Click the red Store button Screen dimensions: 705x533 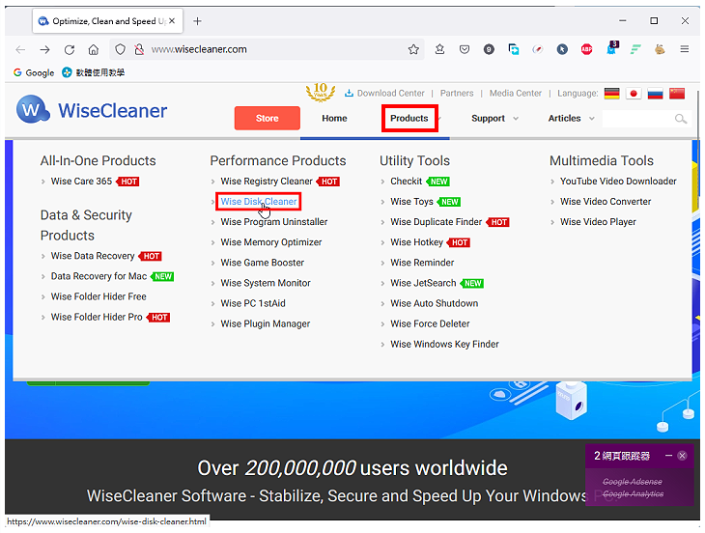(268, 118)
